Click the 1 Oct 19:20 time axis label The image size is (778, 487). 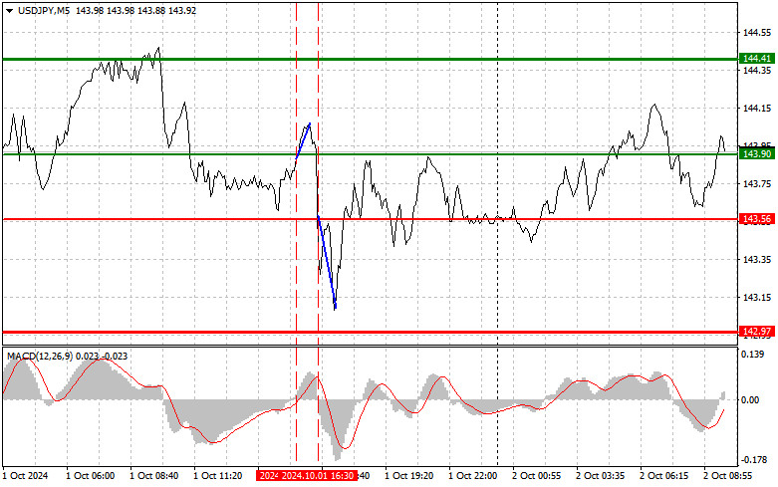408,476
